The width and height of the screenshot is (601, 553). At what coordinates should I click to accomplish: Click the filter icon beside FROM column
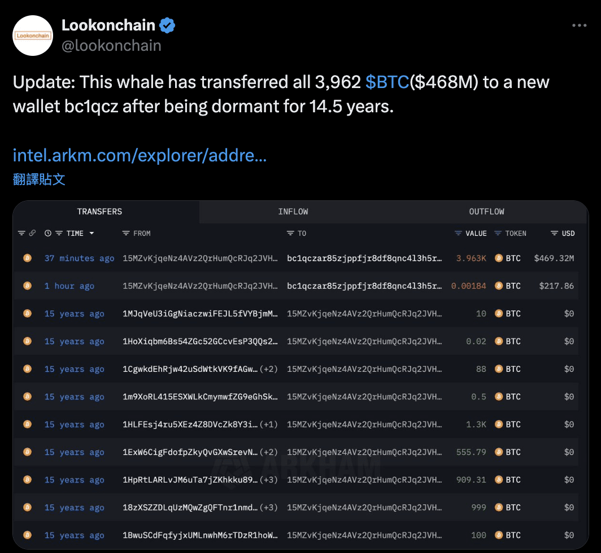point(126,233)
